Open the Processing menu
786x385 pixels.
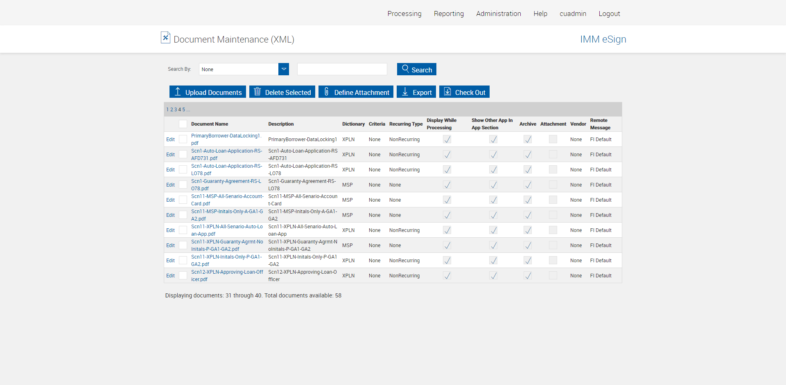click(x=404, y=14)
